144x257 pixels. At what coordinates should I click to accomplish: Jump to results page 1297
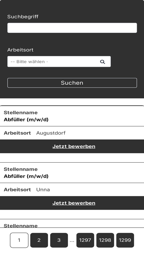(x=85, y=240)
